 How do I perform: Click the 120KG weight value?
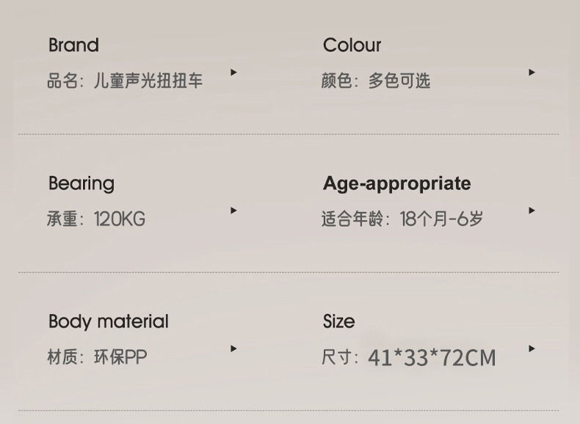click(120, 219)
